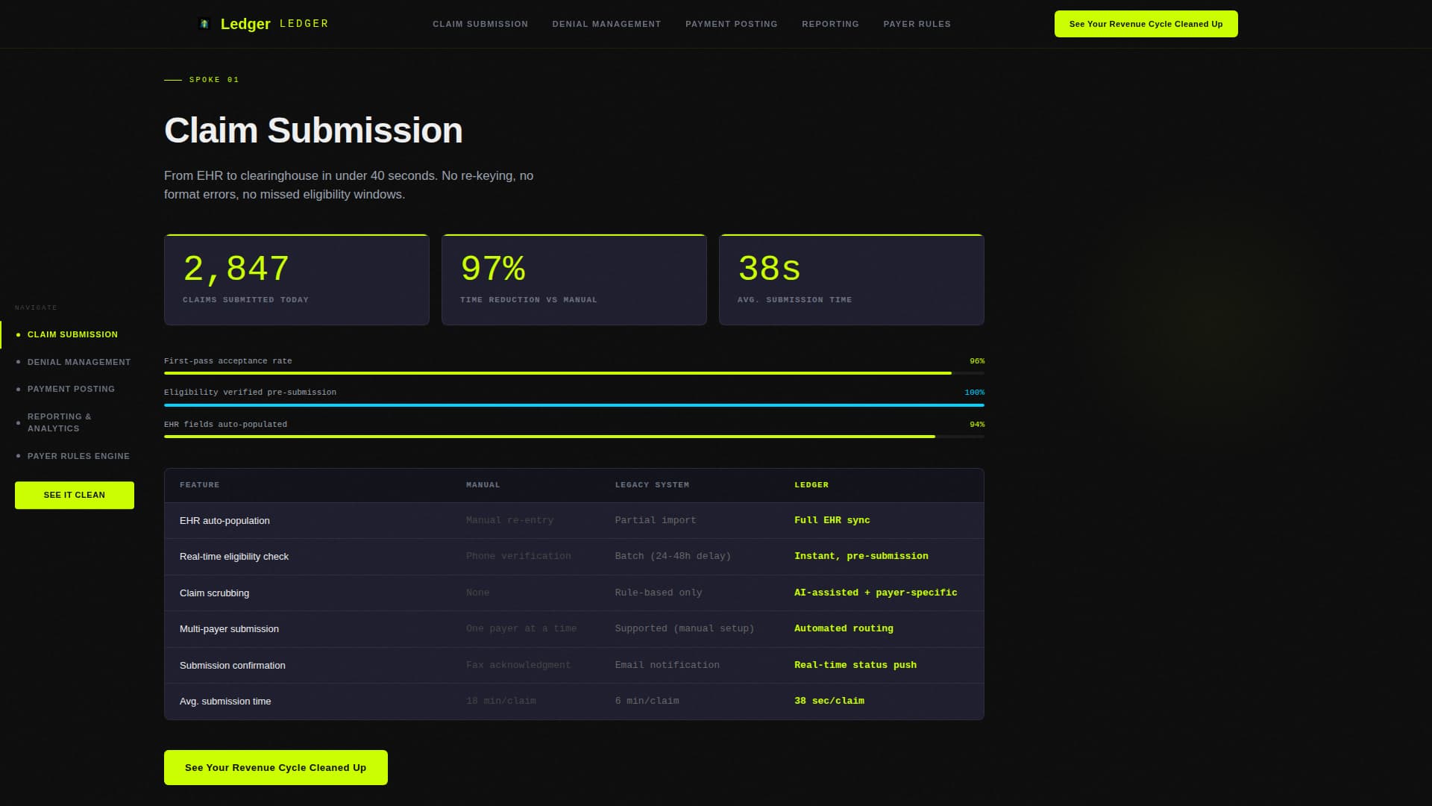The image size is (1432, 806).
Task: Click the Supported (manual setup) cell
Action: (x=685, y=628)
